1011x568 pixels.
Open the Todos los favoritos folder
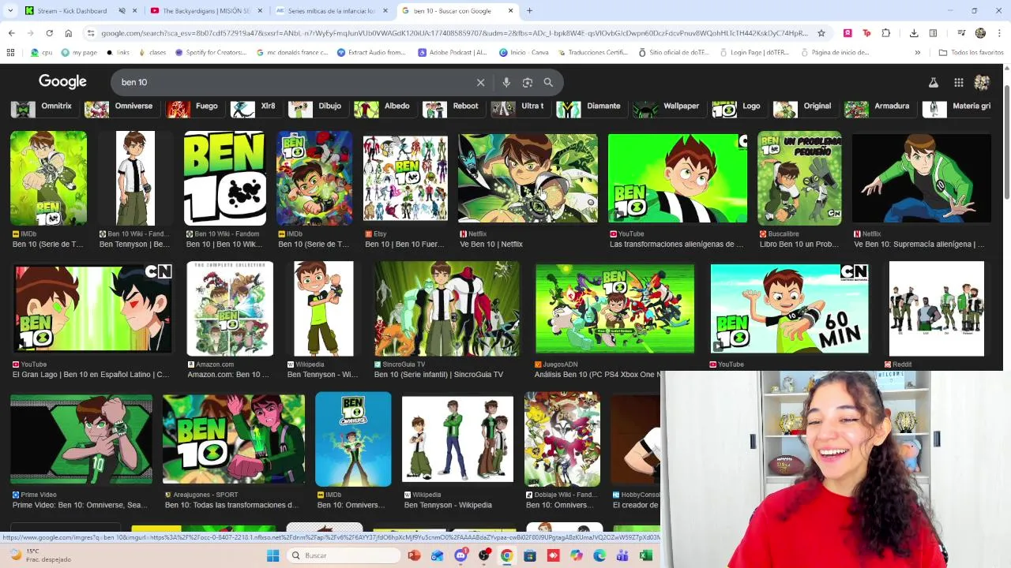click(x=971, y=53)
